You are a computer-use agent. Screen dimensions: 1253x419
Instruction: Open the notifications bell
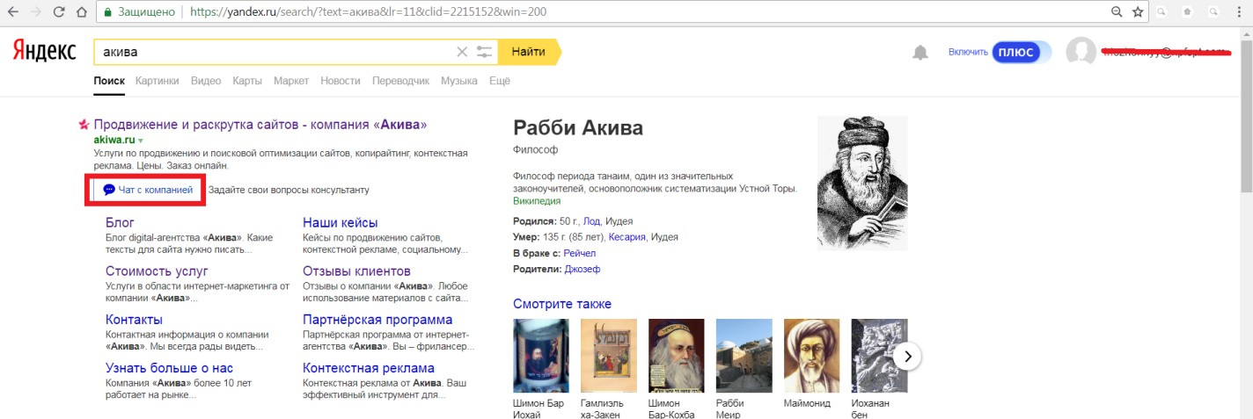coord(920,53)
